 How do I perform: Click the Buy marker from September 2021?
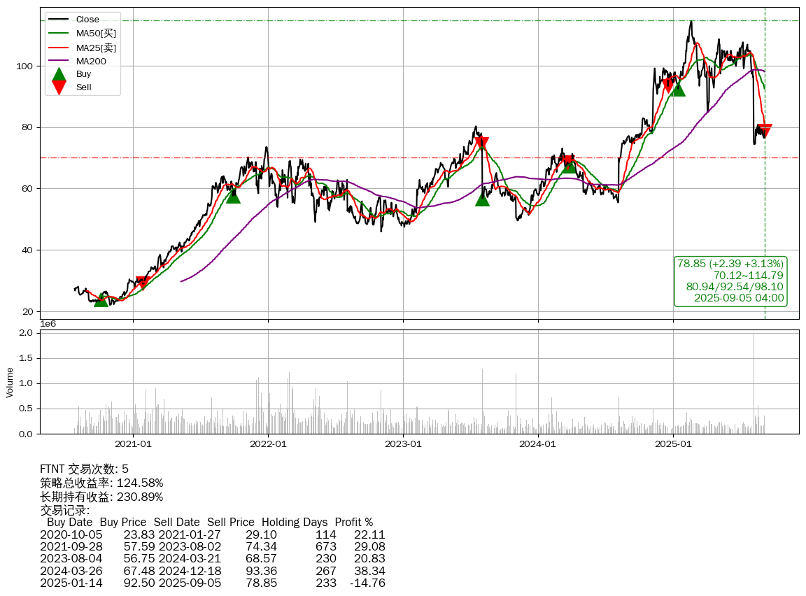coord(233,197)
